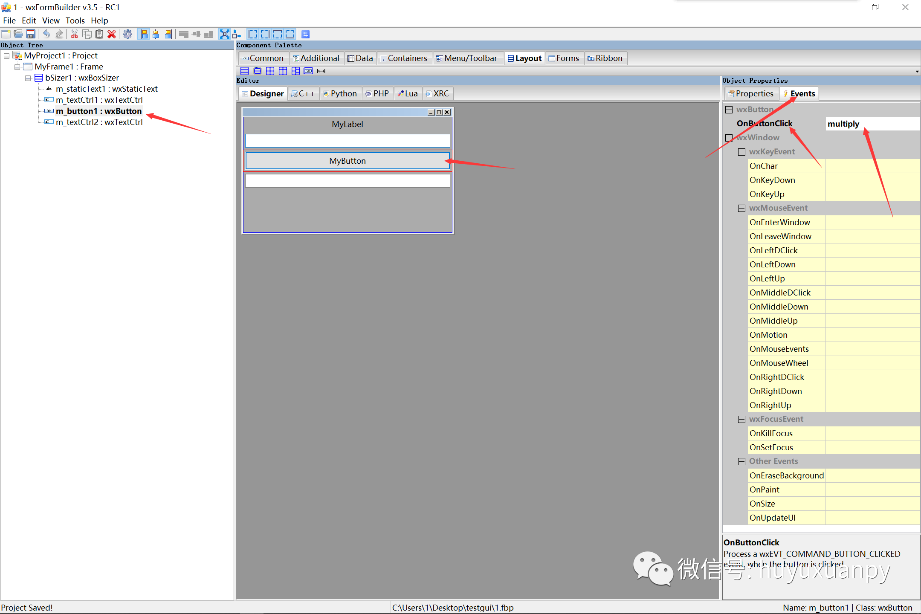Screen dimensions: 921x614
Task: Collapse the MyFrame1 tree node
Action: click(17, 67)
